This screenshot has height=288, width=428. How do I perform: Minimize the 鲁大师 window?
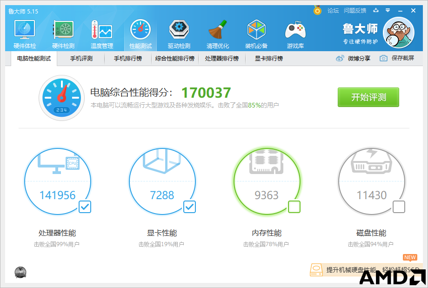coord(401,11)
